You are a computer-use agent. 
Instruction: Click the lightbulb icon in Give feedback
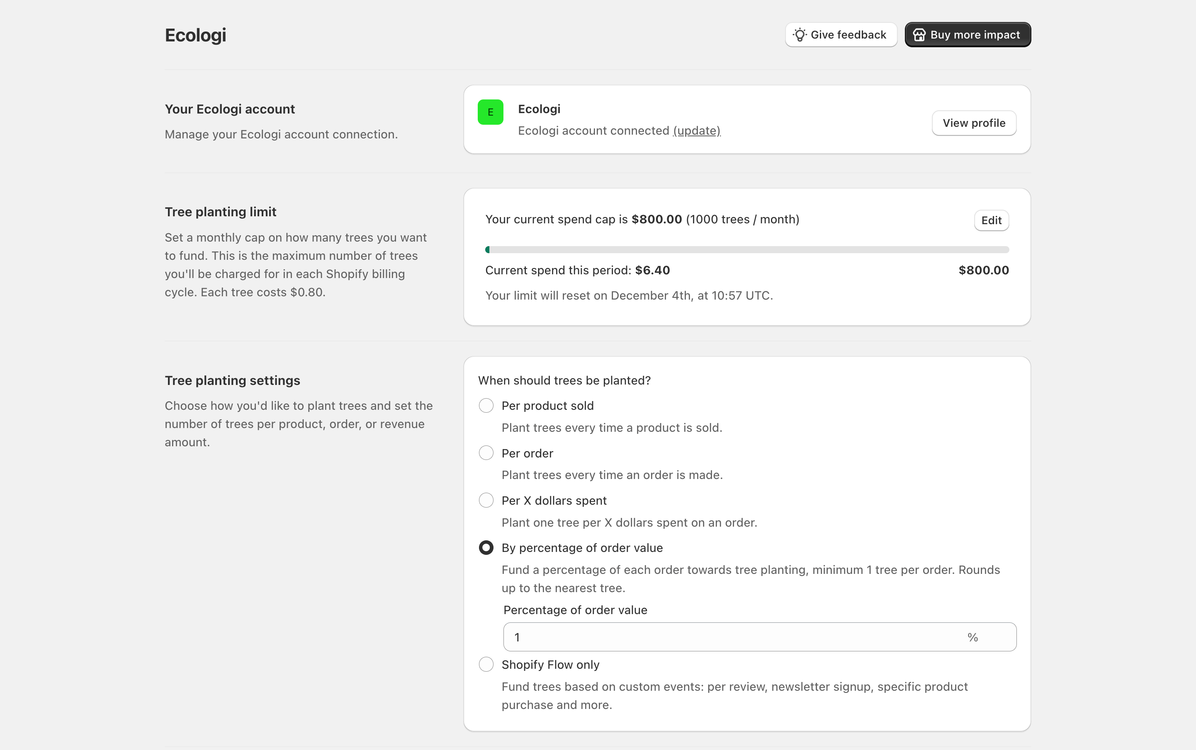[x=799, y=35]
